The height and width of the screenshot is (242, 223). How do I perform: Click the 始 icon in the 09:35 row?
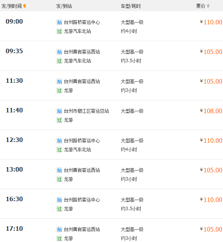click(x=59, y=52)
